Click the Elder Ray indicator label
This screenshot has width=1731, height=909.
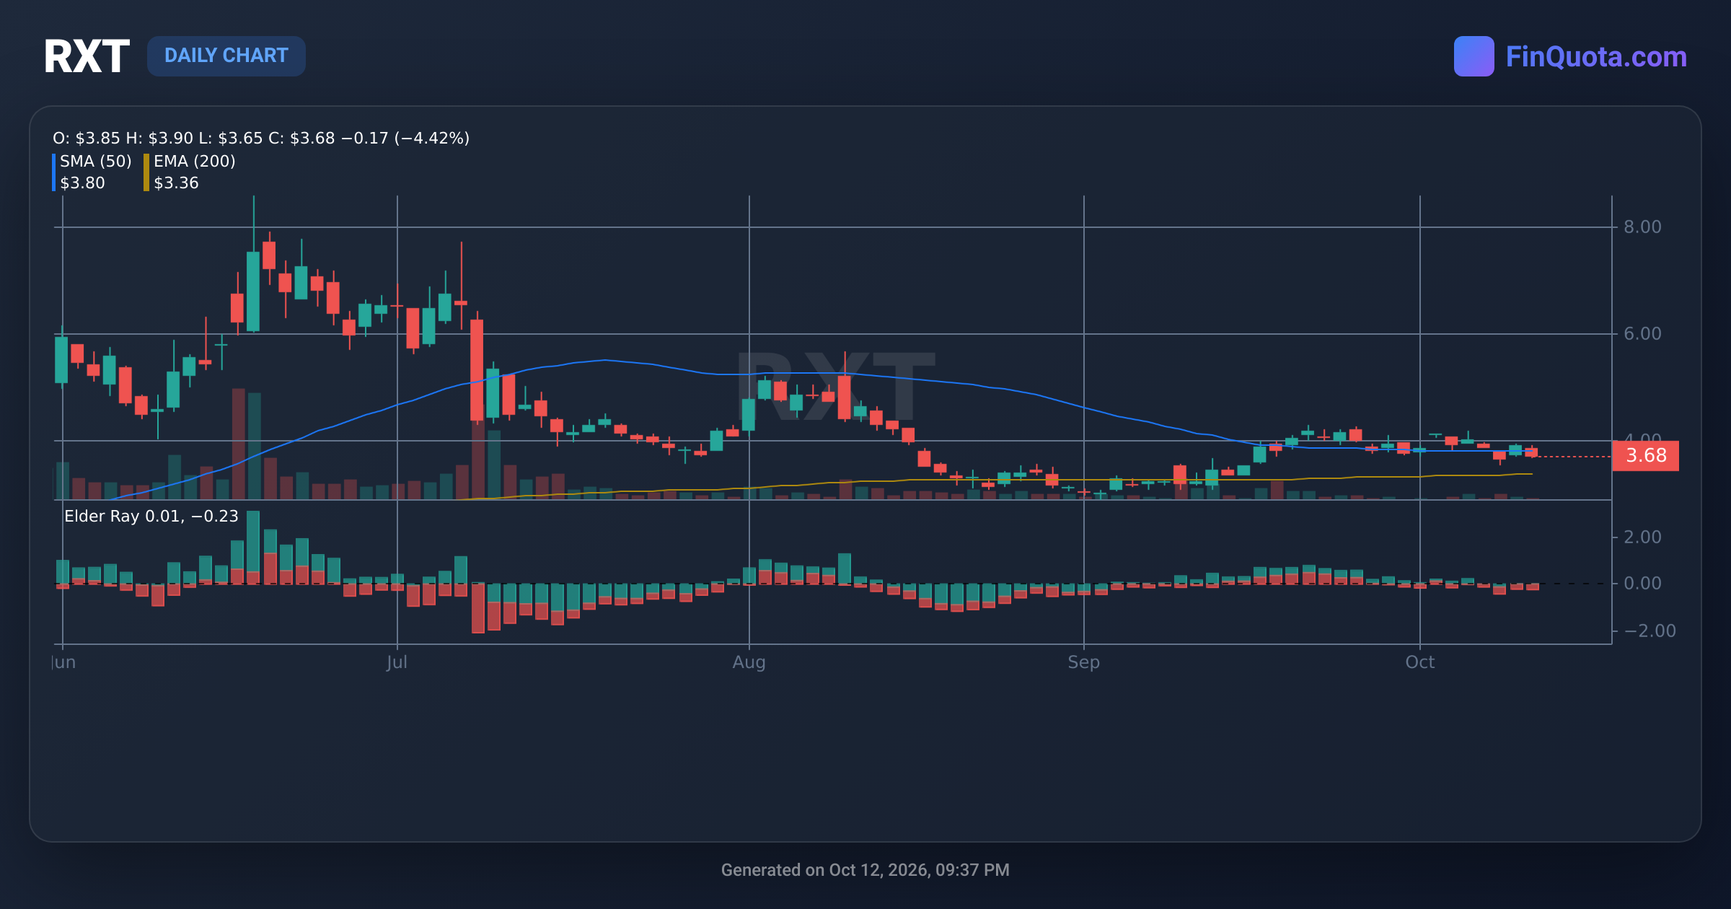151,516
